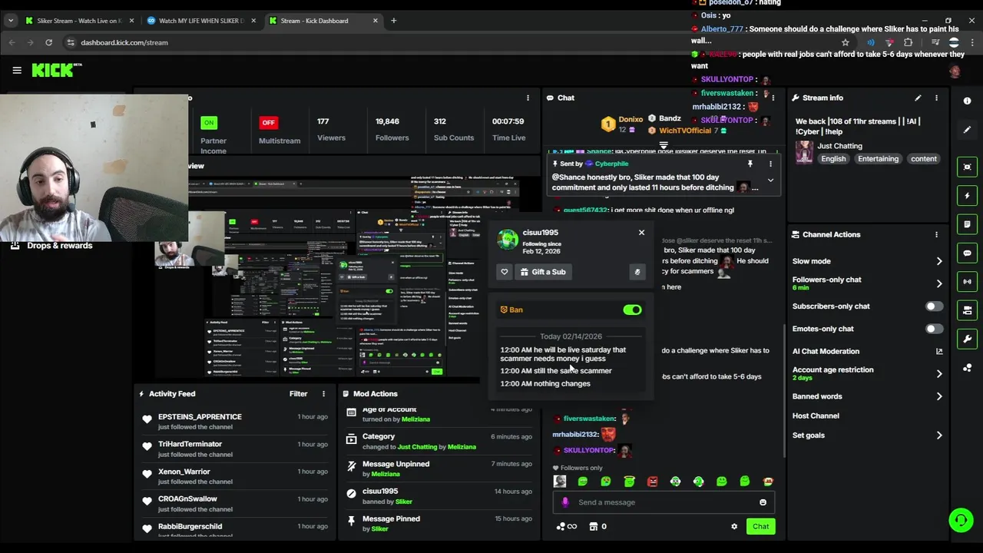Open Channel Actions more options menu
Viewport: 983px width, 553px height.
tap(936, 234)
